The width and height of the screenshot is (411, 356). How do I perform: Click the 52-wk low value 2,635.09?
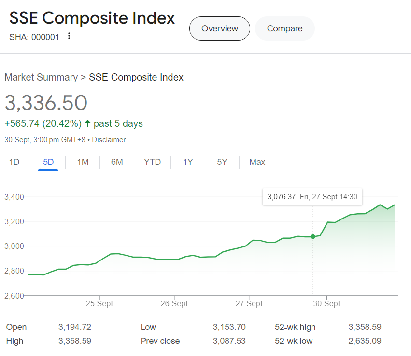pyautogui.click(x=365, y=341)
